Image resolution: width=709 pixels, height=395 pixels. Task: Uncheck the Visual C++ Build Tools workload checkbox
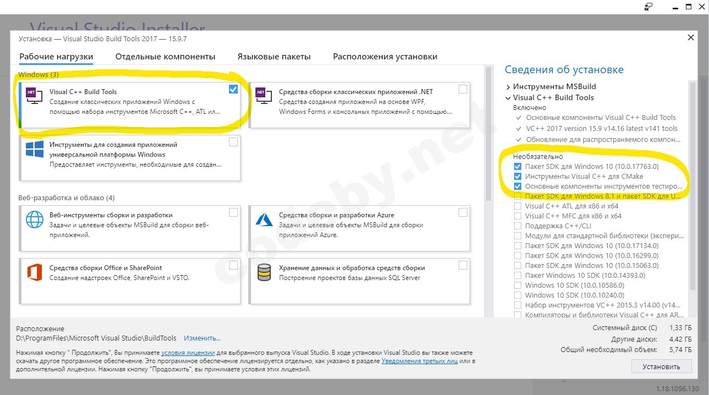pos(233,89)
